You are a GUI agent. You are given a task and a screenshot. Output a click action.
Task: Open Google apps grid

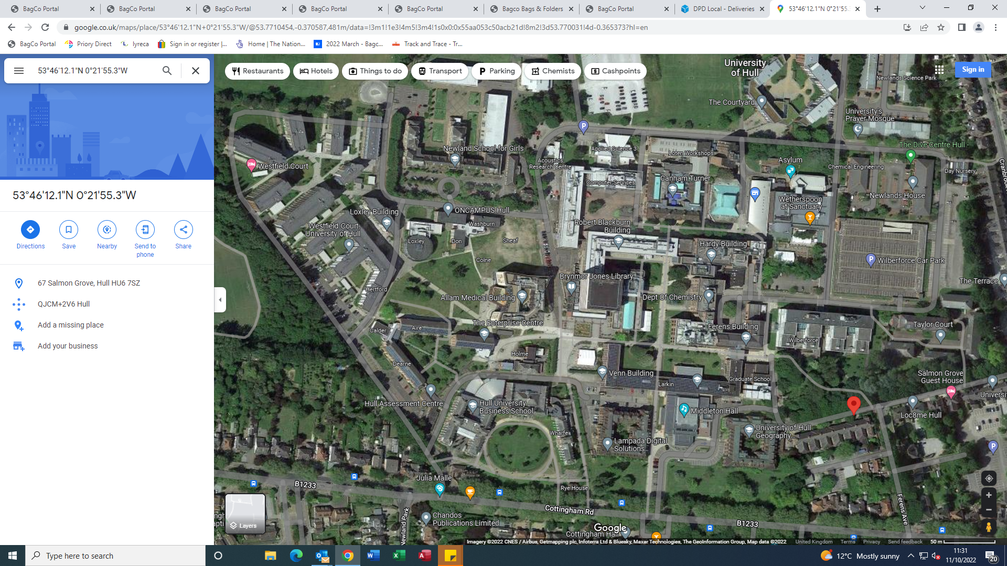[x=939, y=70]
